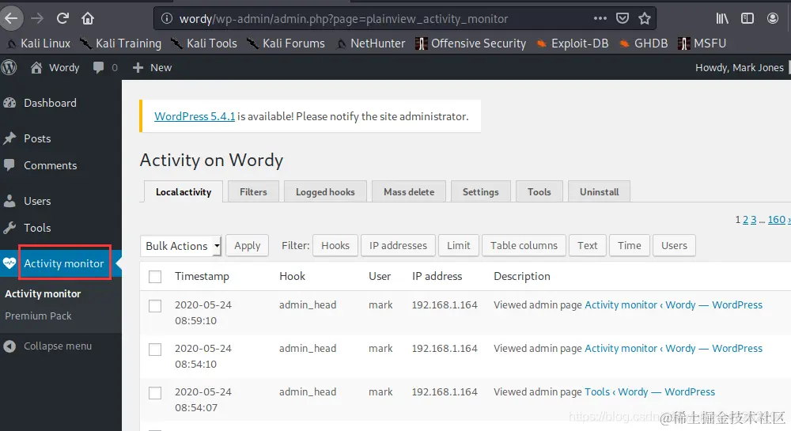Open the IP addresses filter
Viewport: 791px width, 431px height.
[398, 246]
